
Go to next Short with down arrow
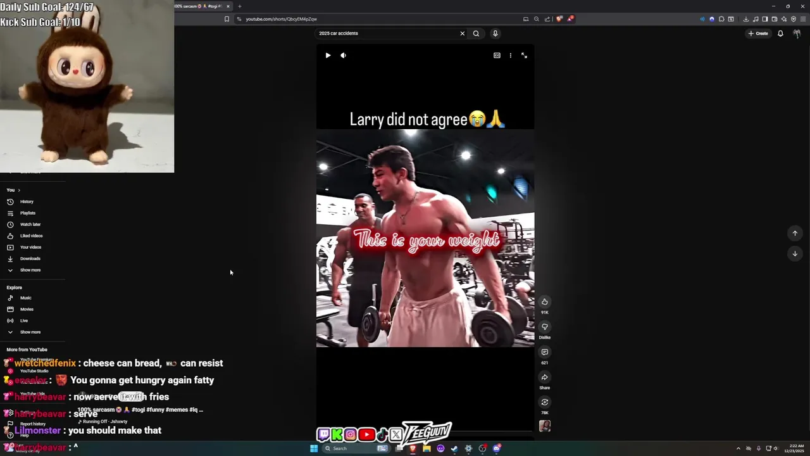point(795,253)
